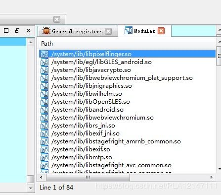Close the General registers tab
The width and height of the screenshot is (221, 195).
[108, 31]
